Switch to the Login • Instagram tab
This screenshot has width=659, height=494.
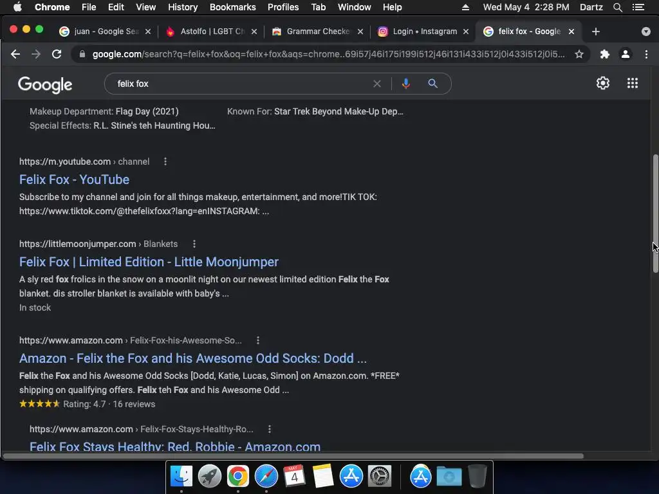click(x=423, y=32)
